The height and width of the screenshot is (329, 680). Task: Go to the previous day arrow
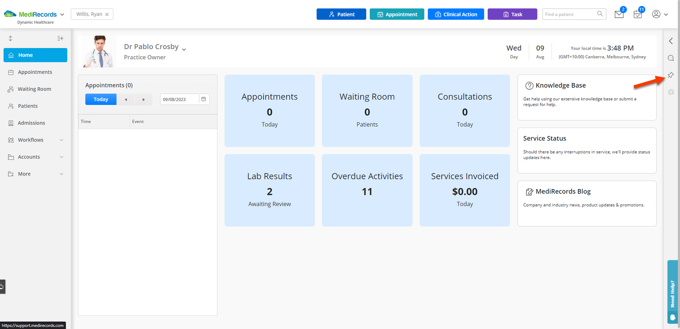pos(126,99)
